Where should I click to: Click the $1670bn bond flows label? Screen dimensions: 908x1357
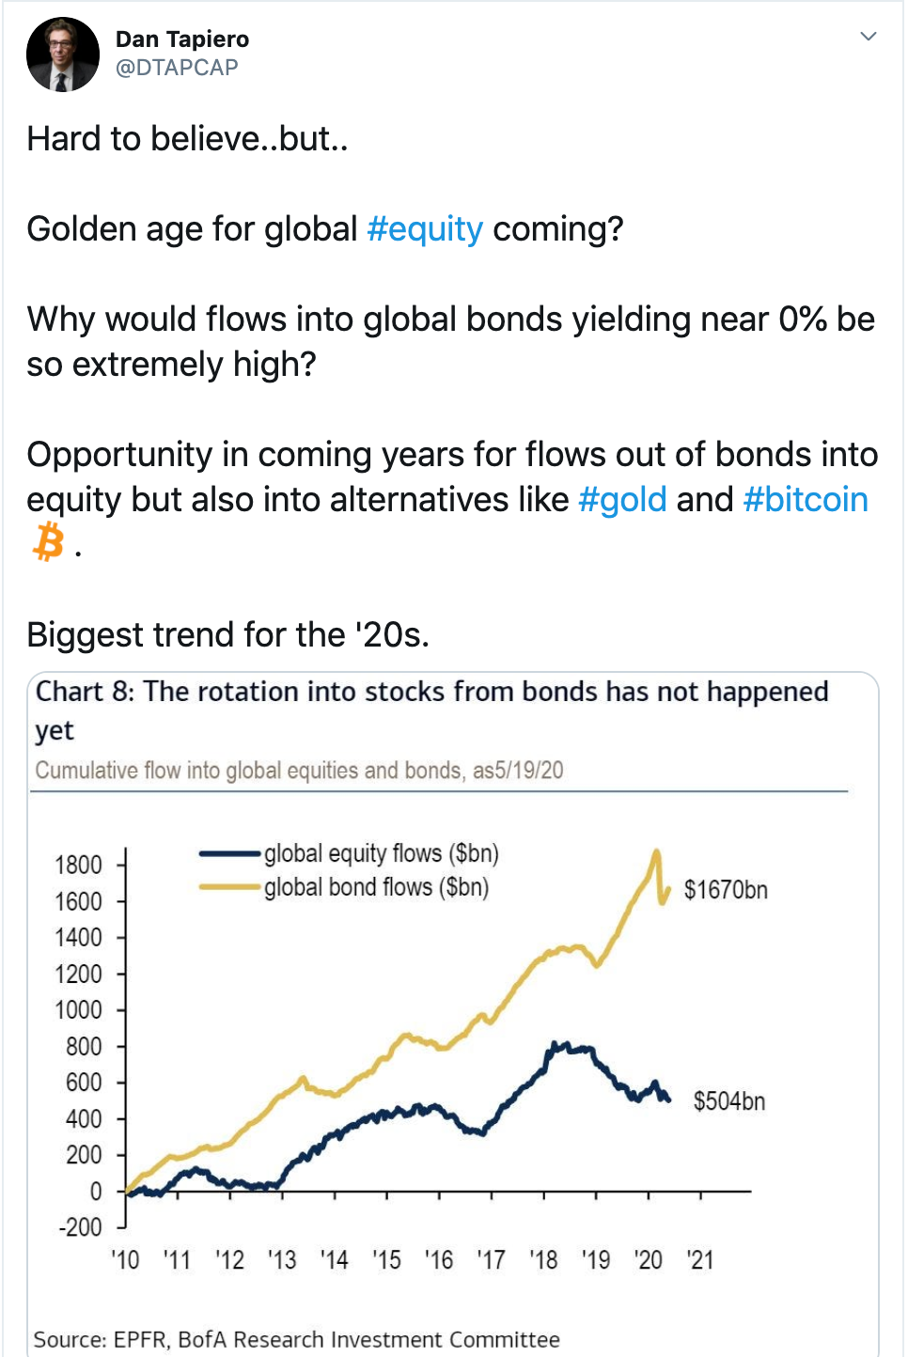point(726,890)
